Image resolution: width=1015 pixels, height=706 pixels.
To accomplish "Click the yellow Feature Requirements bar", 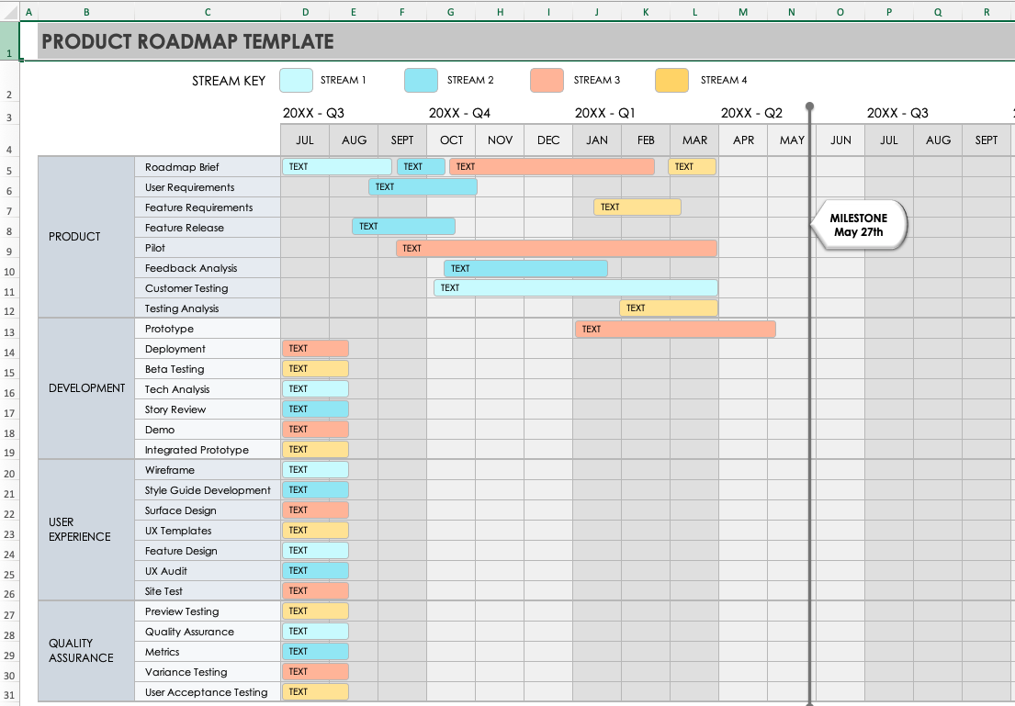I will tap(637, 207).
